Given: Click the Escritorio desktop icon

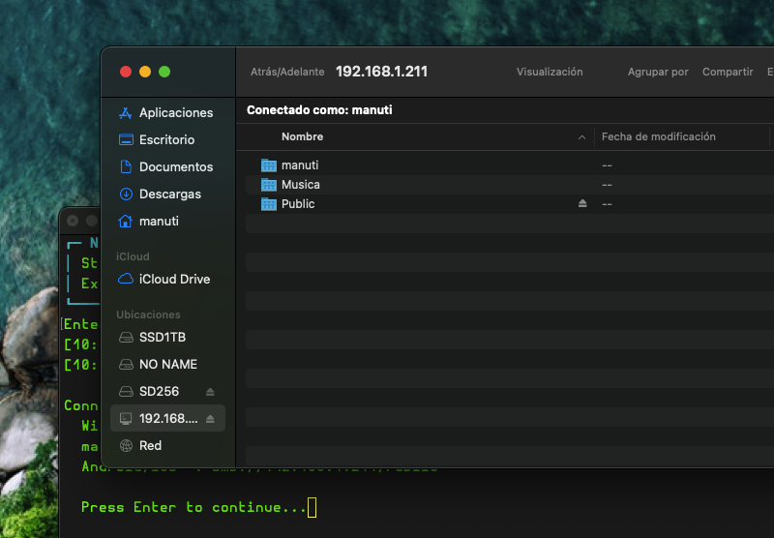Looking at the screenshot, I should click(126, 139).
